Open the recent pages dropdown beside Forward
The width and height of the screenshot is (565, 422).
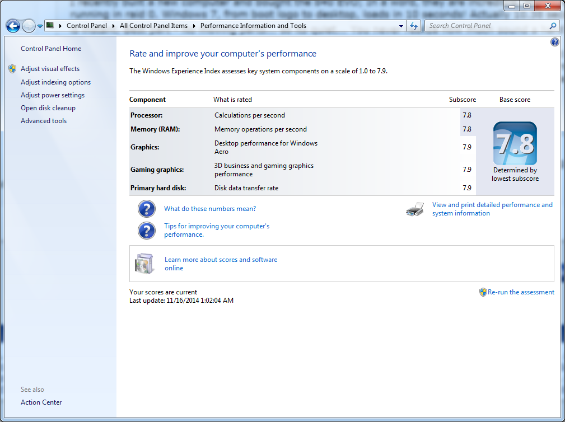coord(40,26)
